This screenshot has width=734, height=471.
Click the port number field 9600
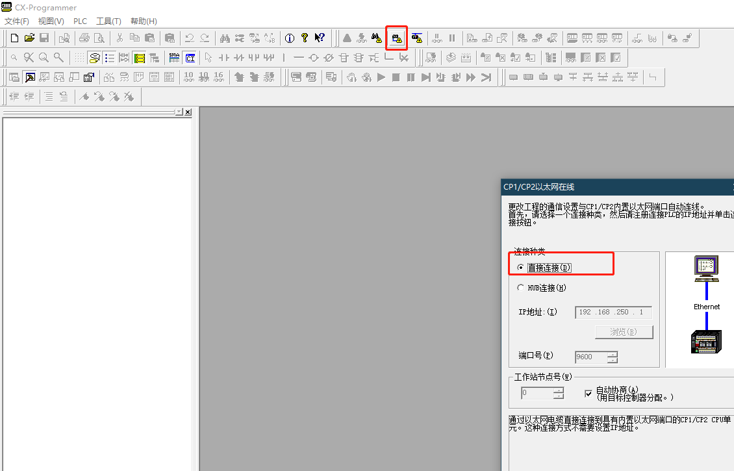coord(592,357)
